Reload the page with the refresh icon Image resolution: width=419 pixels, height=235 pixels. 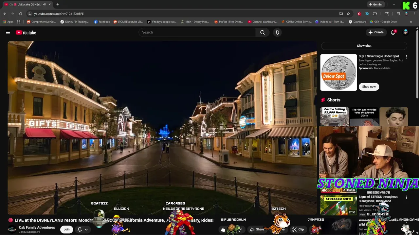[20, 14]
